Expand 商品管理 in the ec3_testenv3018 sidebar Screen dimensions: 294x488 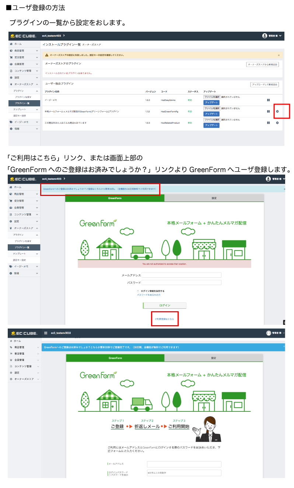(x=24, y=347)
